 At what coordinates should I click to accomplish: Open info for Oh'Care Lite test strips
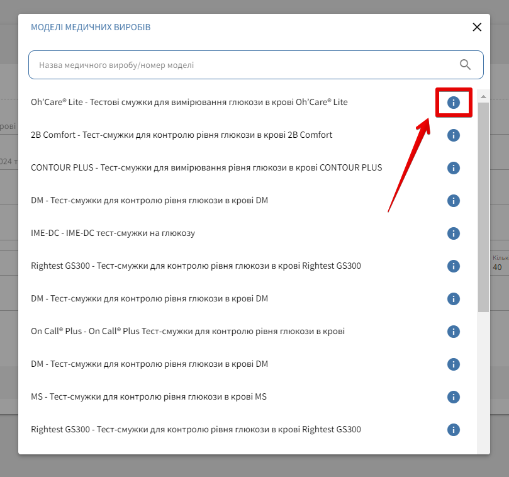click(x=453, y=102)
